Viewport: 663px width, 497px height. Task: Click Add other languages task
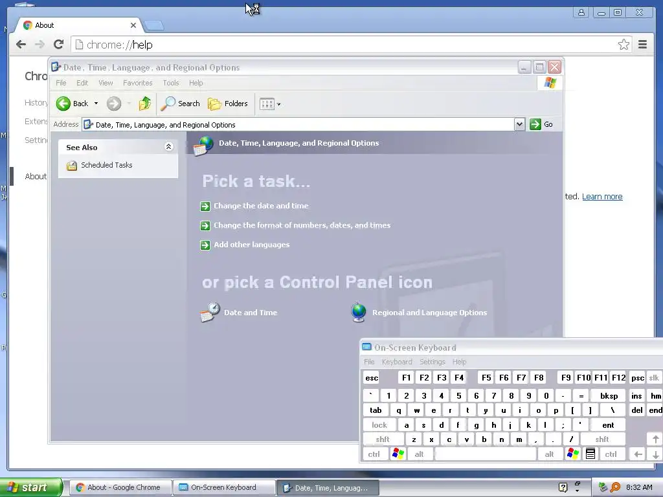point(252,245)
